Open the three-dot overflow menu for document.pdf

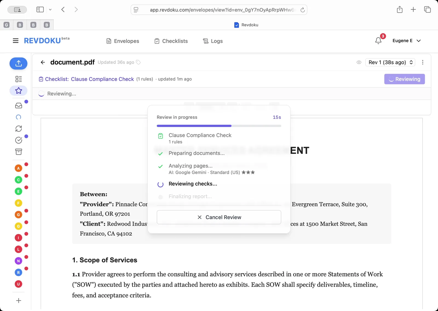[x=423, y=62]
